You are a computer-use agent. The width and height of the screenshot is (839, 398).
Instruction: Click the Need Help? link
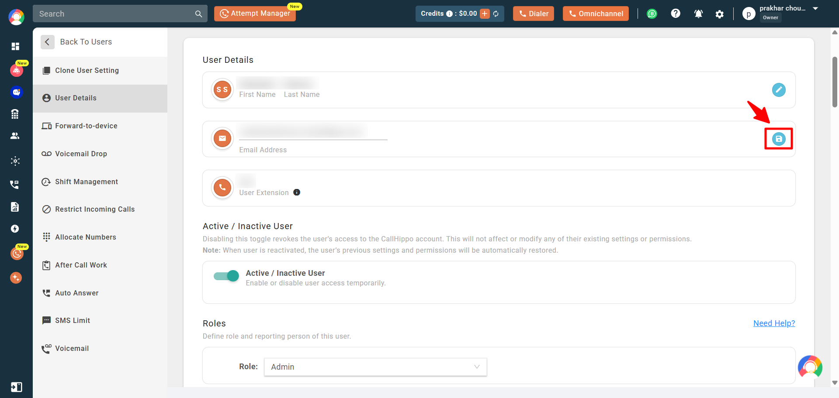pos(774,323)
